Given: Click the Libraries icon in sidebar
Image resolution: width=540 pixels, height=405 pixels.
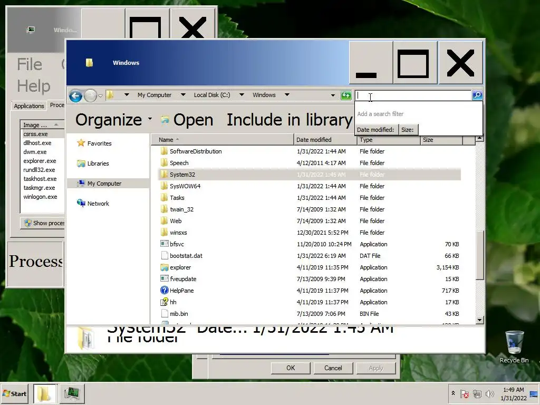Looking at the screenshot, I should 81,163.
